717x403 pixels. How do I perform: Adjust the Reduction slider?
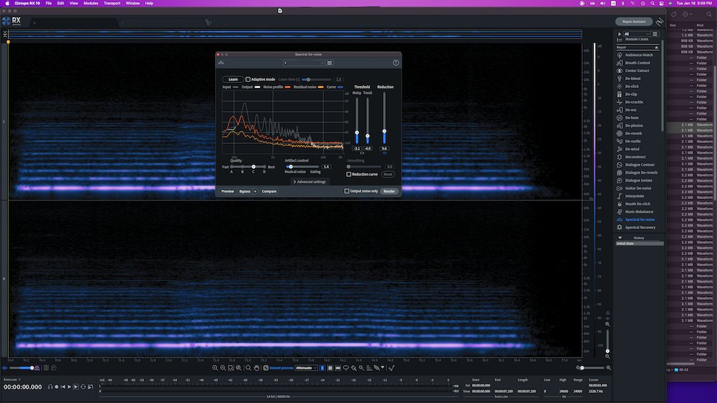(384, 131)
